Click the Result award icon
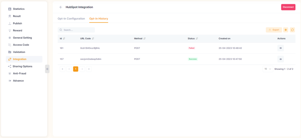 (10, 16)
